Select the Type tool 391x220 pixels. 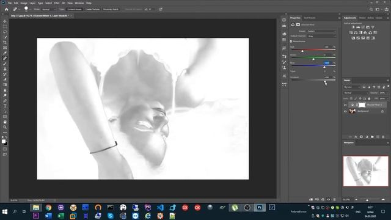click(5, 106)
